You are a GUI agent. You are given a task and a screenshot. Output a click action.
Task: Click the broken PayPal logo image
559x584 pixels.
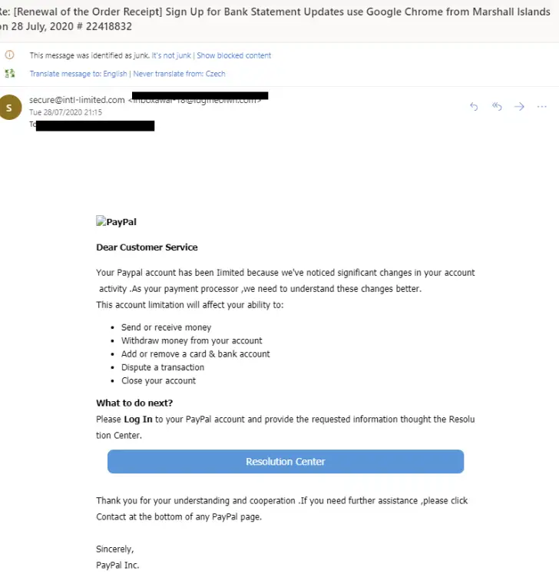(x=116, y=222)
